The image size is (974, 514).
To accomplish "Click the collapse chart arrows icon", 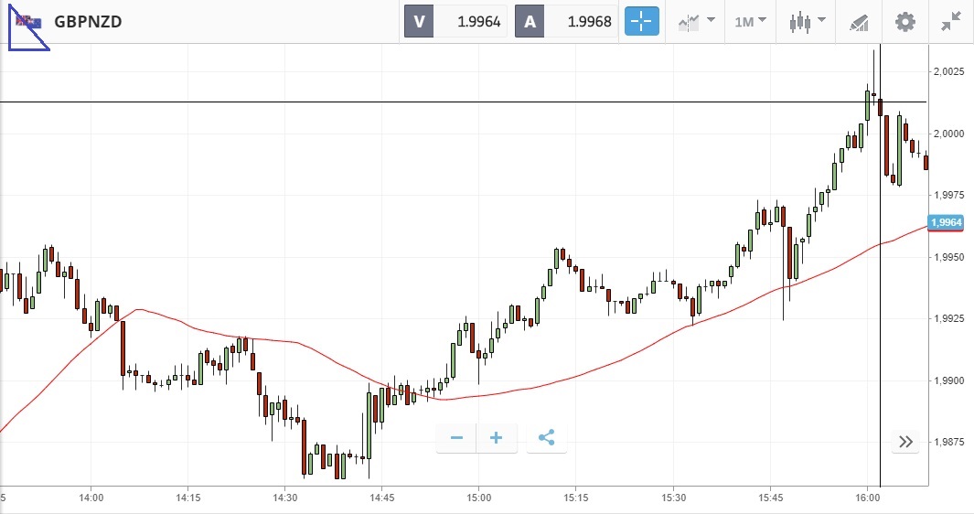I will pyautogui.click(x=951, y=21).
